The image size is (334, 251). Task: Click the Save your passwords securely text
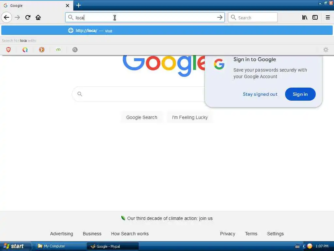coord(270,73)
